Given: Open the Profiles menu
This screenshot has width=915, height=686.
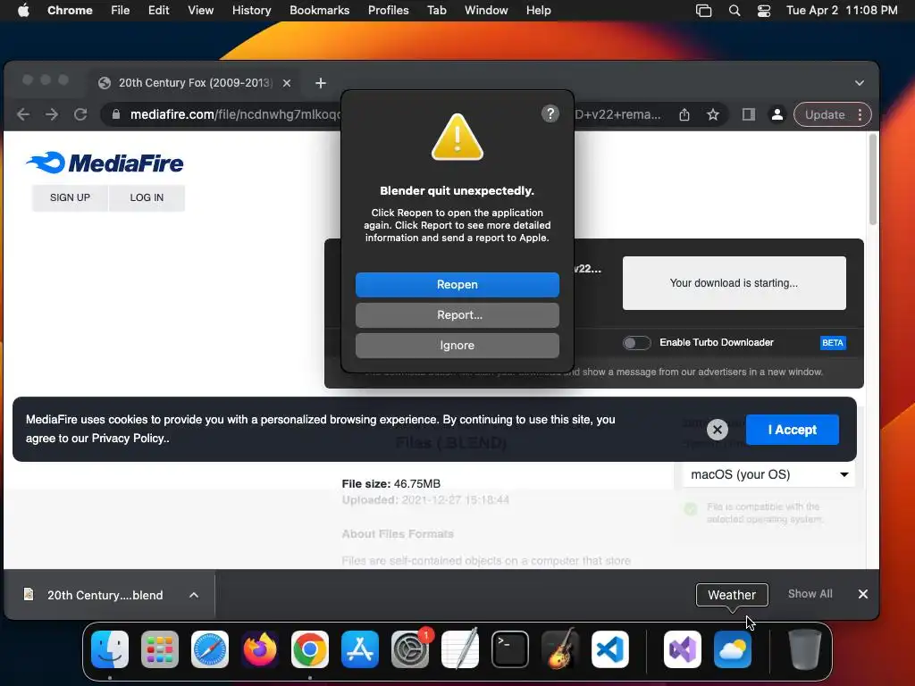Looking at the screenshot, I should pos(388,11).
